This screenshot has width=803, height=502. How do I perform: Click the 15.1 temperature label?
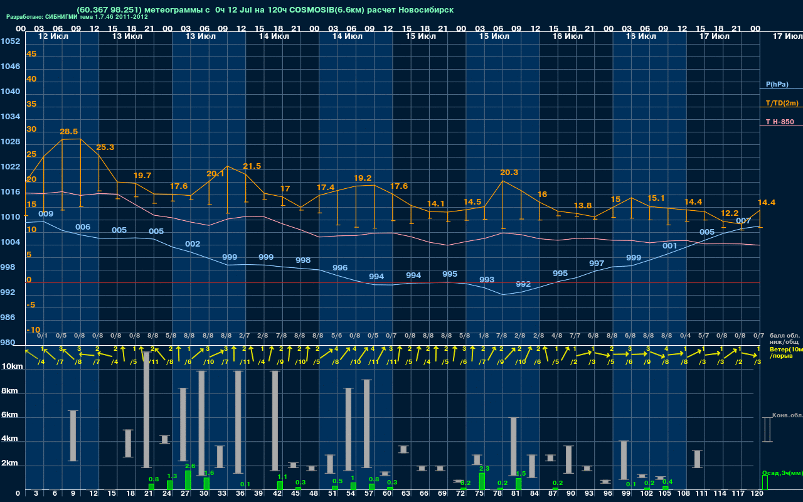click(x=656, y=198)
